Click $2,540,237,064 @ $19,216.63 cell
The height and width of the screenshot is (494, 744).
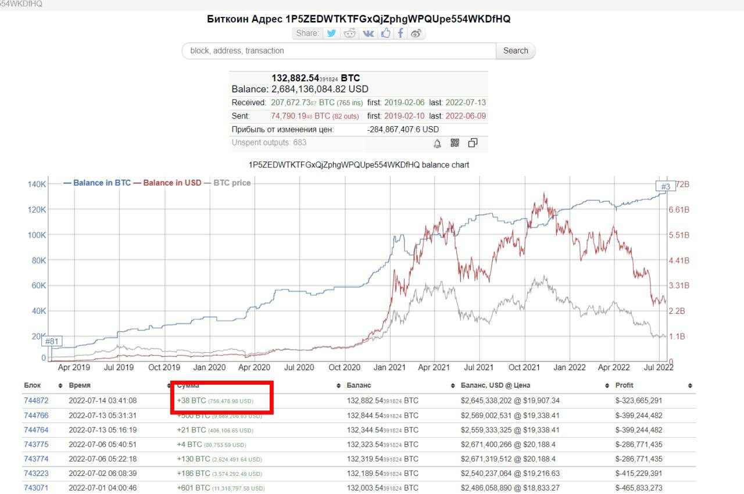tap(510, 474)
